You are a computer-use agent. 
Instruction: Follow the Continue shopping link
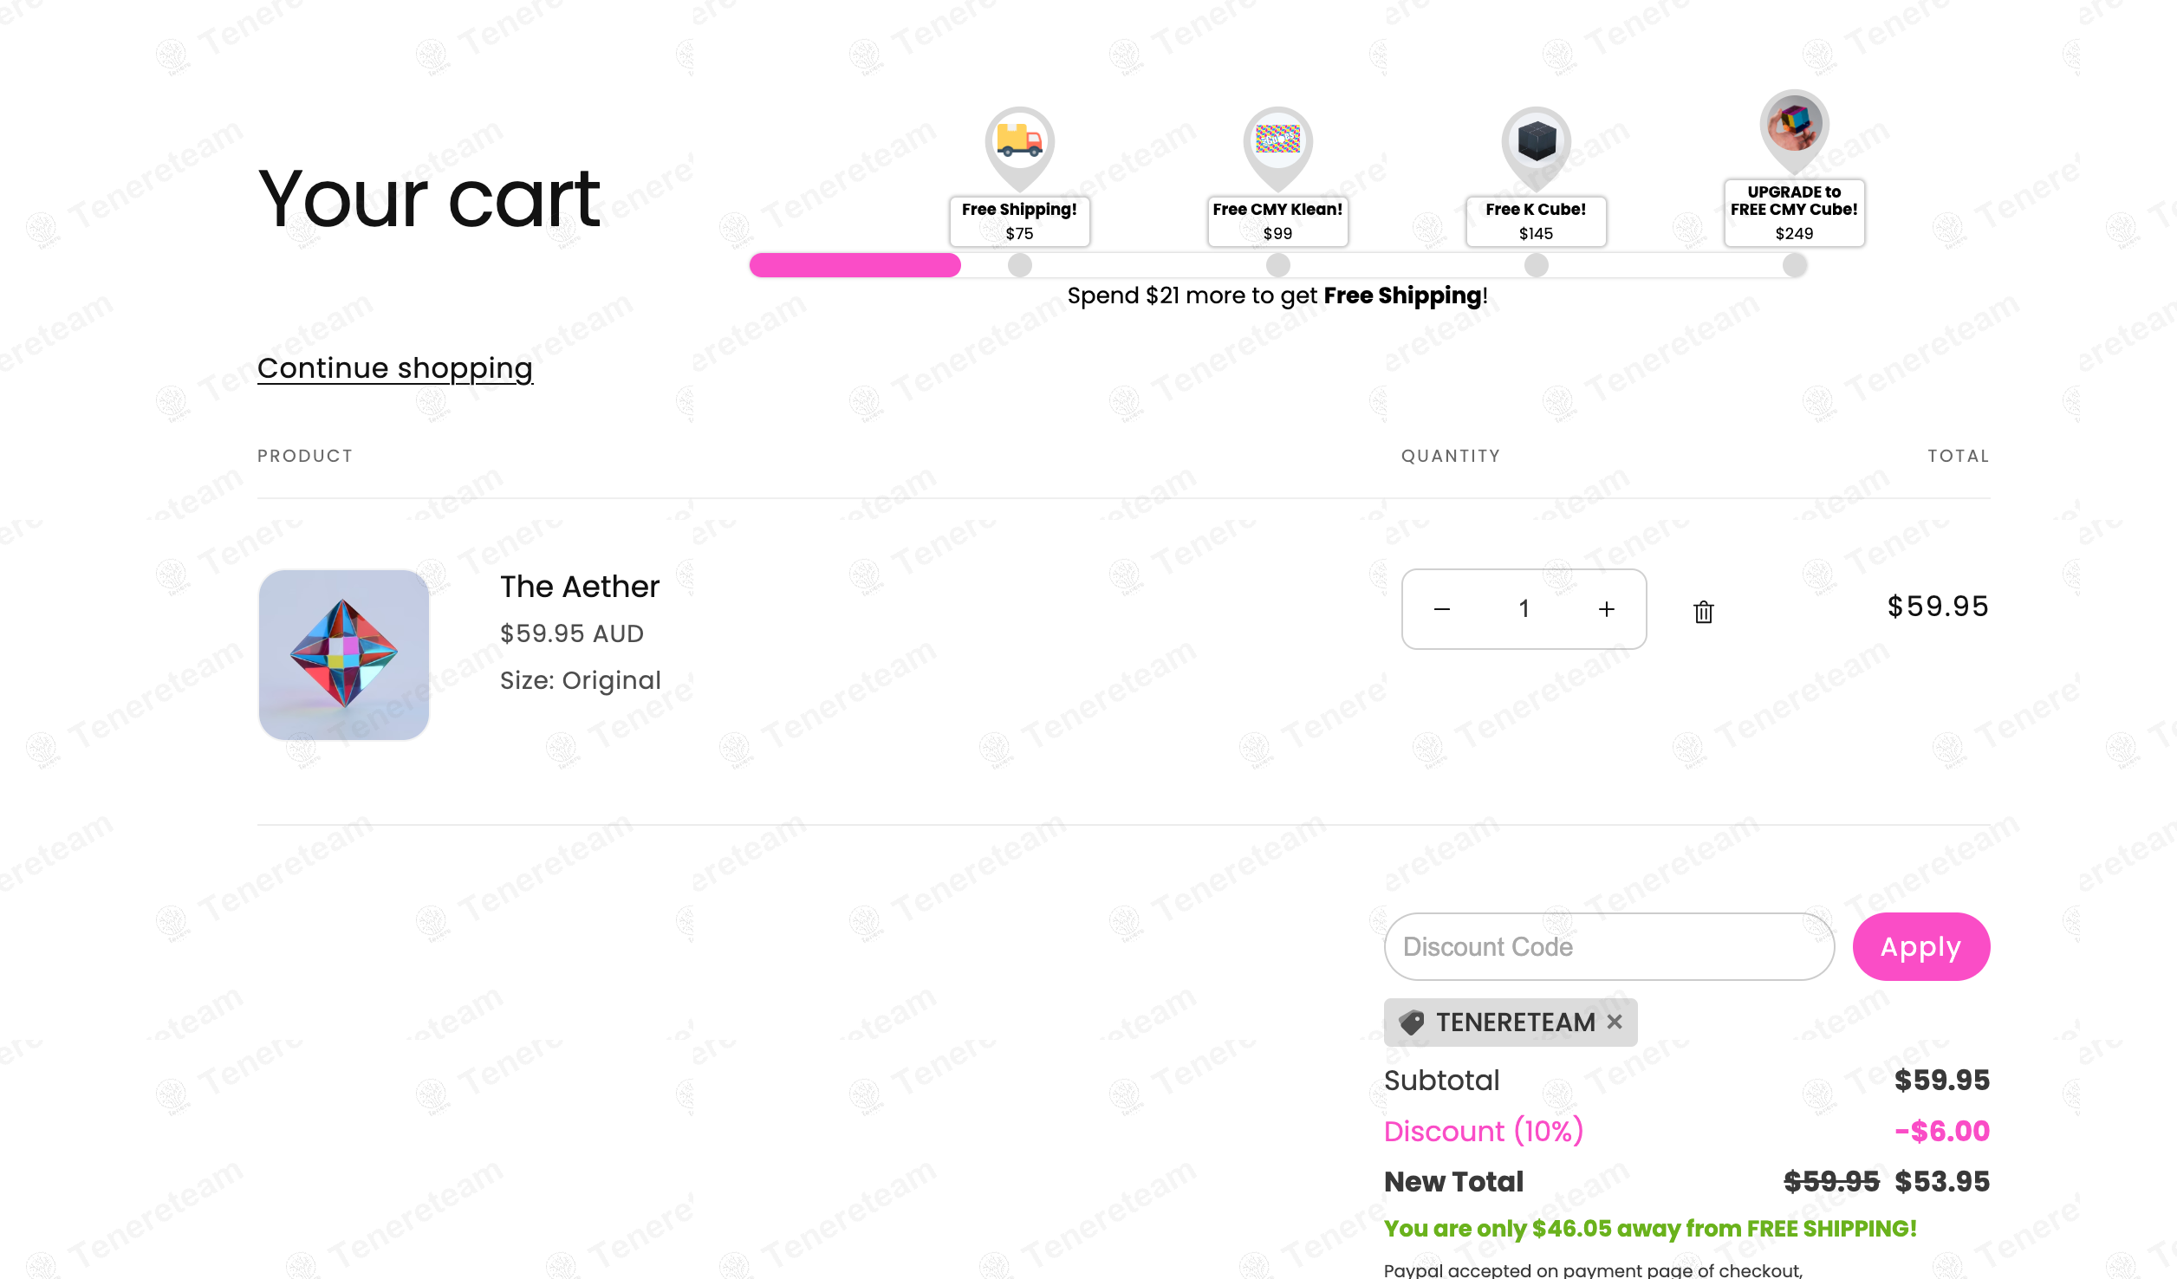click(x=395, y=368)
